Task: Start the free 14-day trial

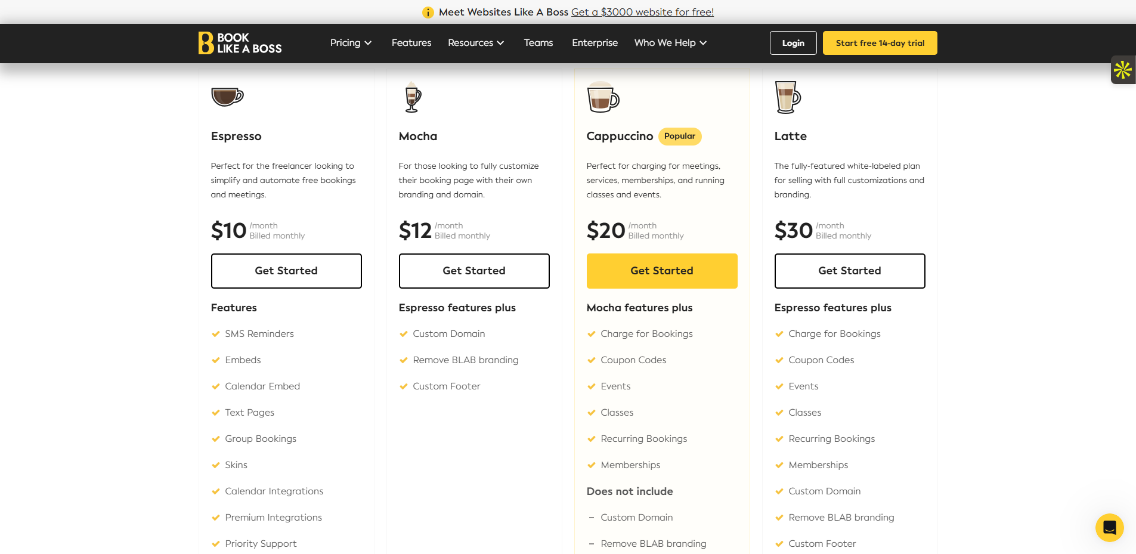Action: 880,43
